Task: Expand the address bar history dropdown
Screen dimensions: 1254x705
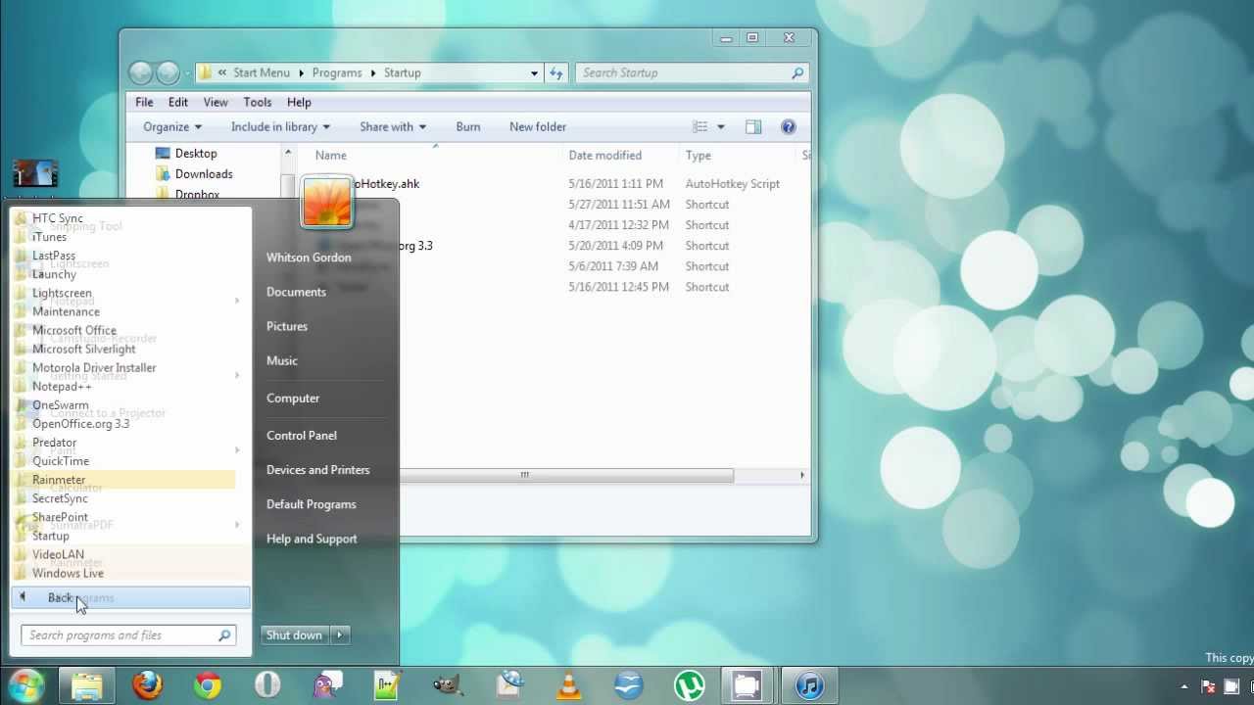Action: (x=534, y=72)
